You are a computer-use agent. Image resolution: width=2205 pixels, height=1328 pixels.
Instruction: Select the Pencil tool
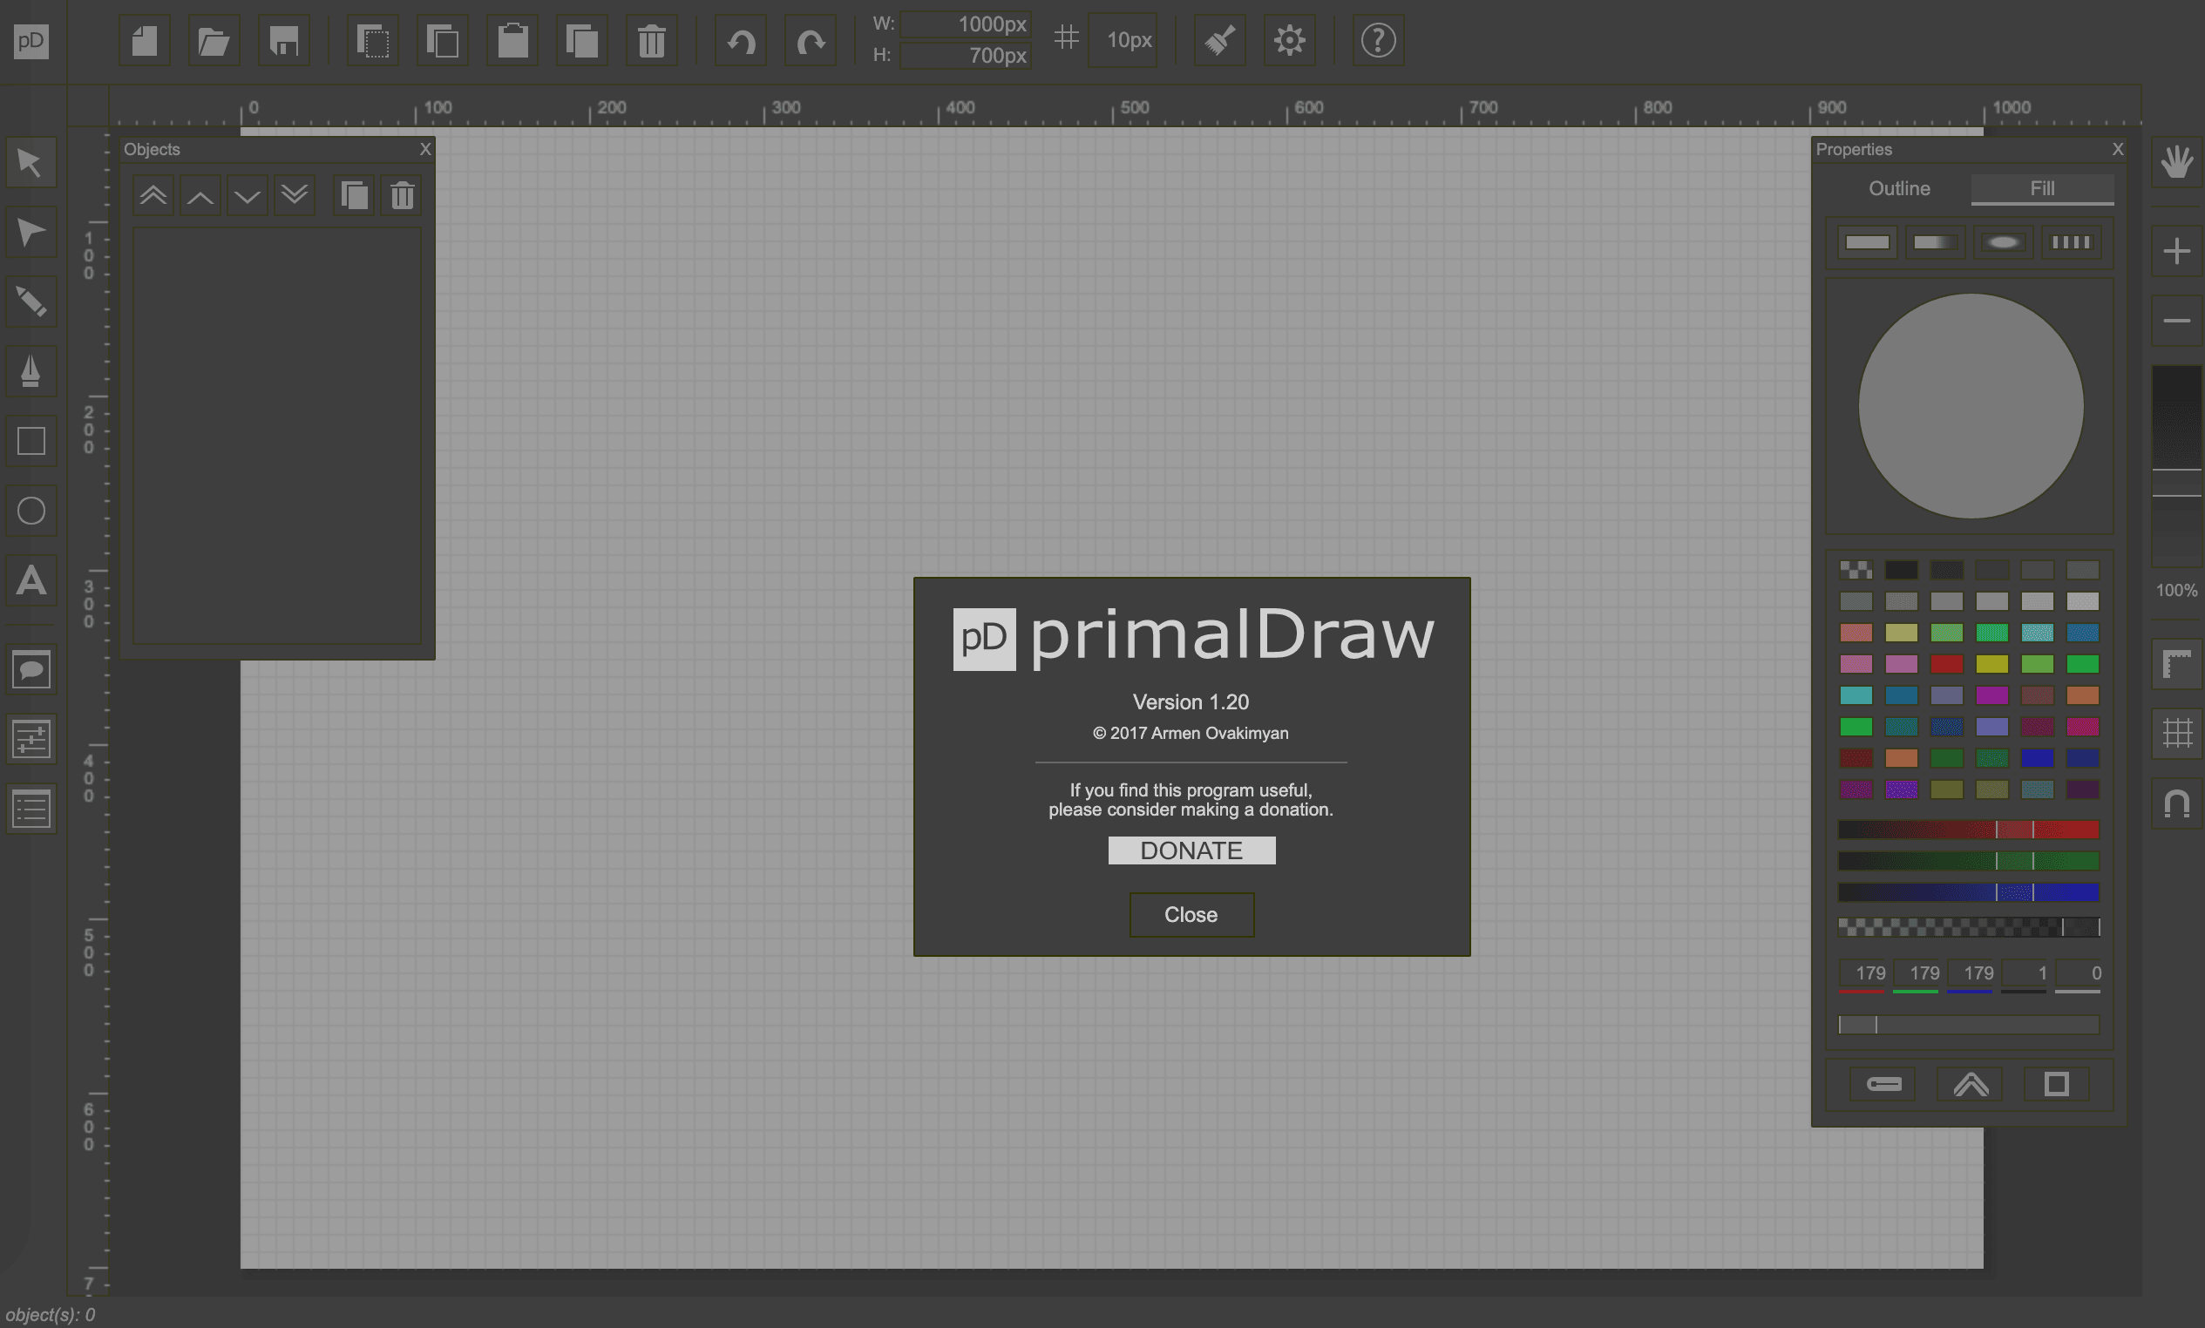point(31,302)
